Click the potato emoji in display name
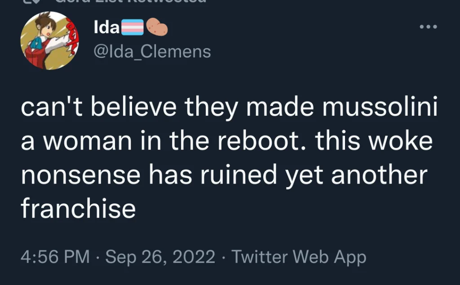This screenshot has height=285, width=460. (x=157, y=27)
